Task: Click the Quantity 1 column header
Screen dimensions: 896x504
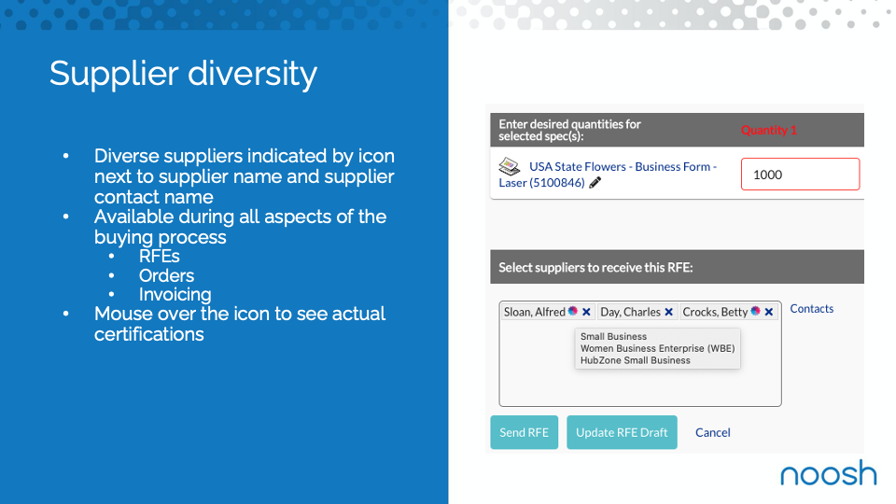Action: (768, 131)
